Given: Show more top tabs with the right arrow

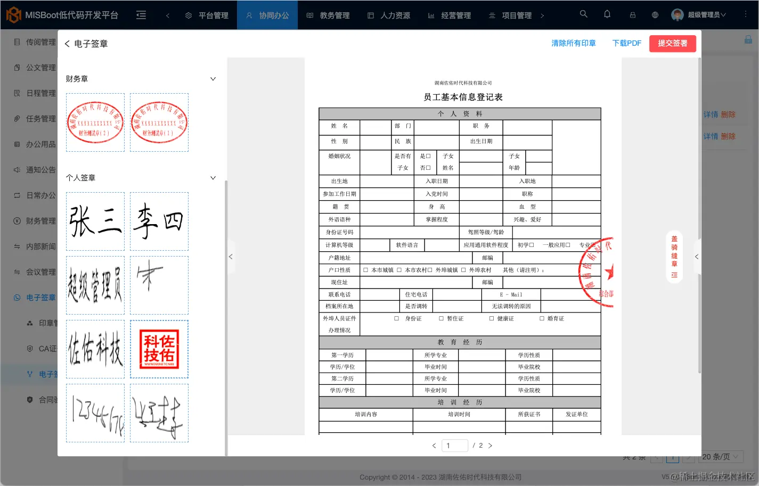Looking at the screenshot, I should pos(542,15).
